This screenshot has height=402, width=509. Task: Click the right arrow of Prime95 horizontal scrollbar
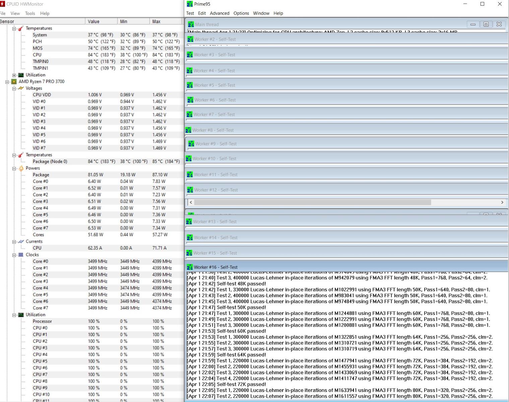point(502,202)
